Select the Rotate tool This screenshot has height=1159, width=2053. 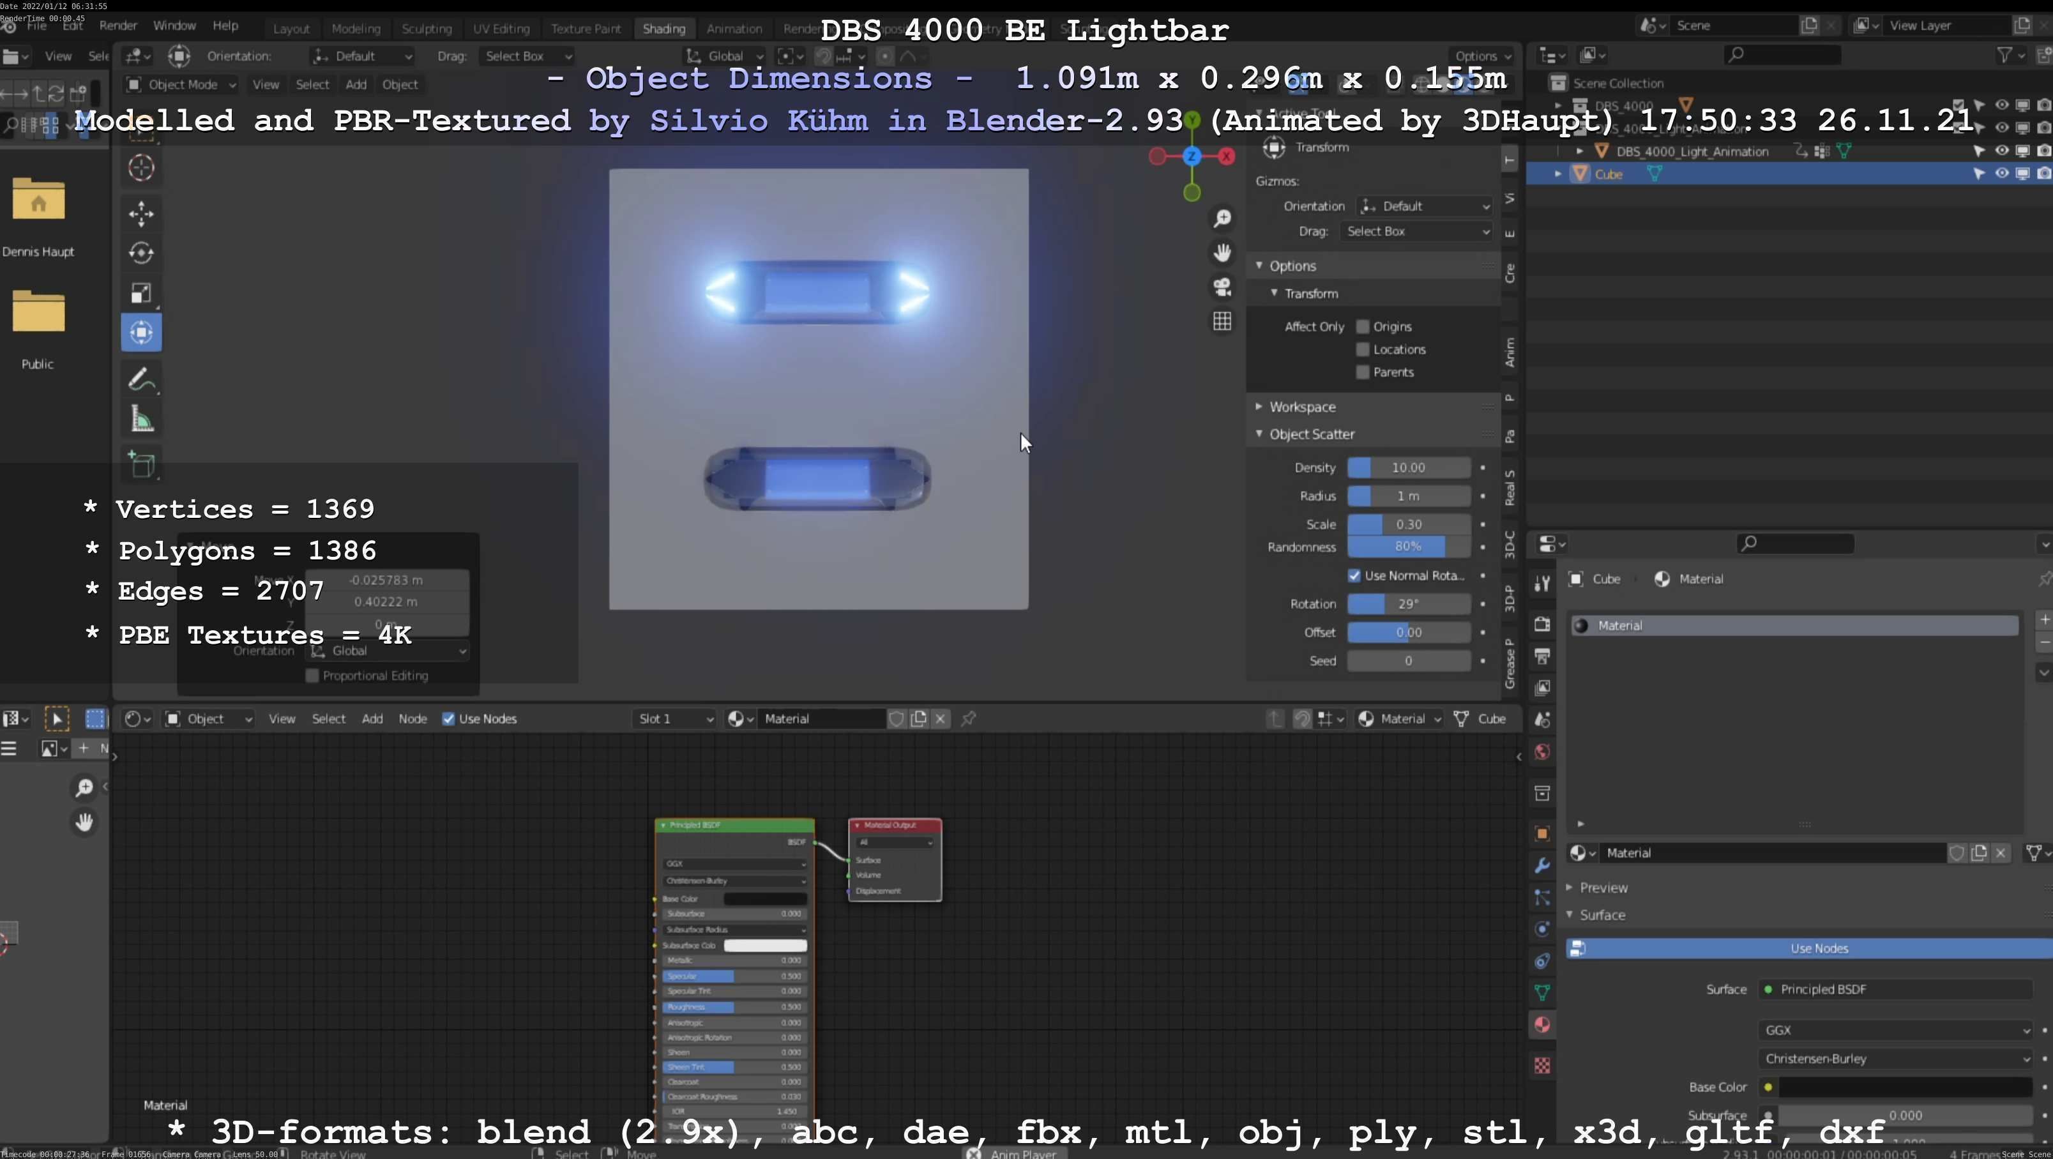[x=141, y=253]
